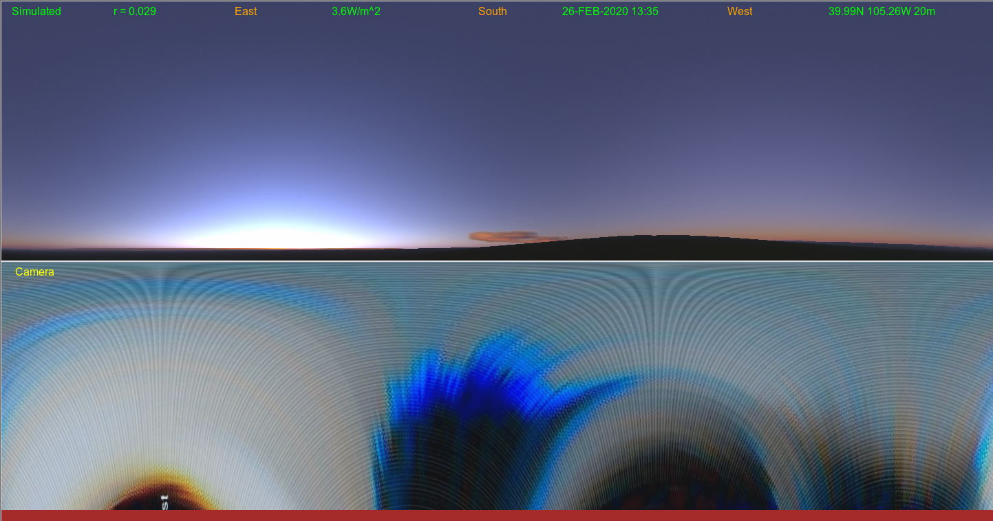Click the "Simulated" panel label
Image resolution: width=993 pixels, height=521 pixels.
pyautogui.click(x=36, y=12)
